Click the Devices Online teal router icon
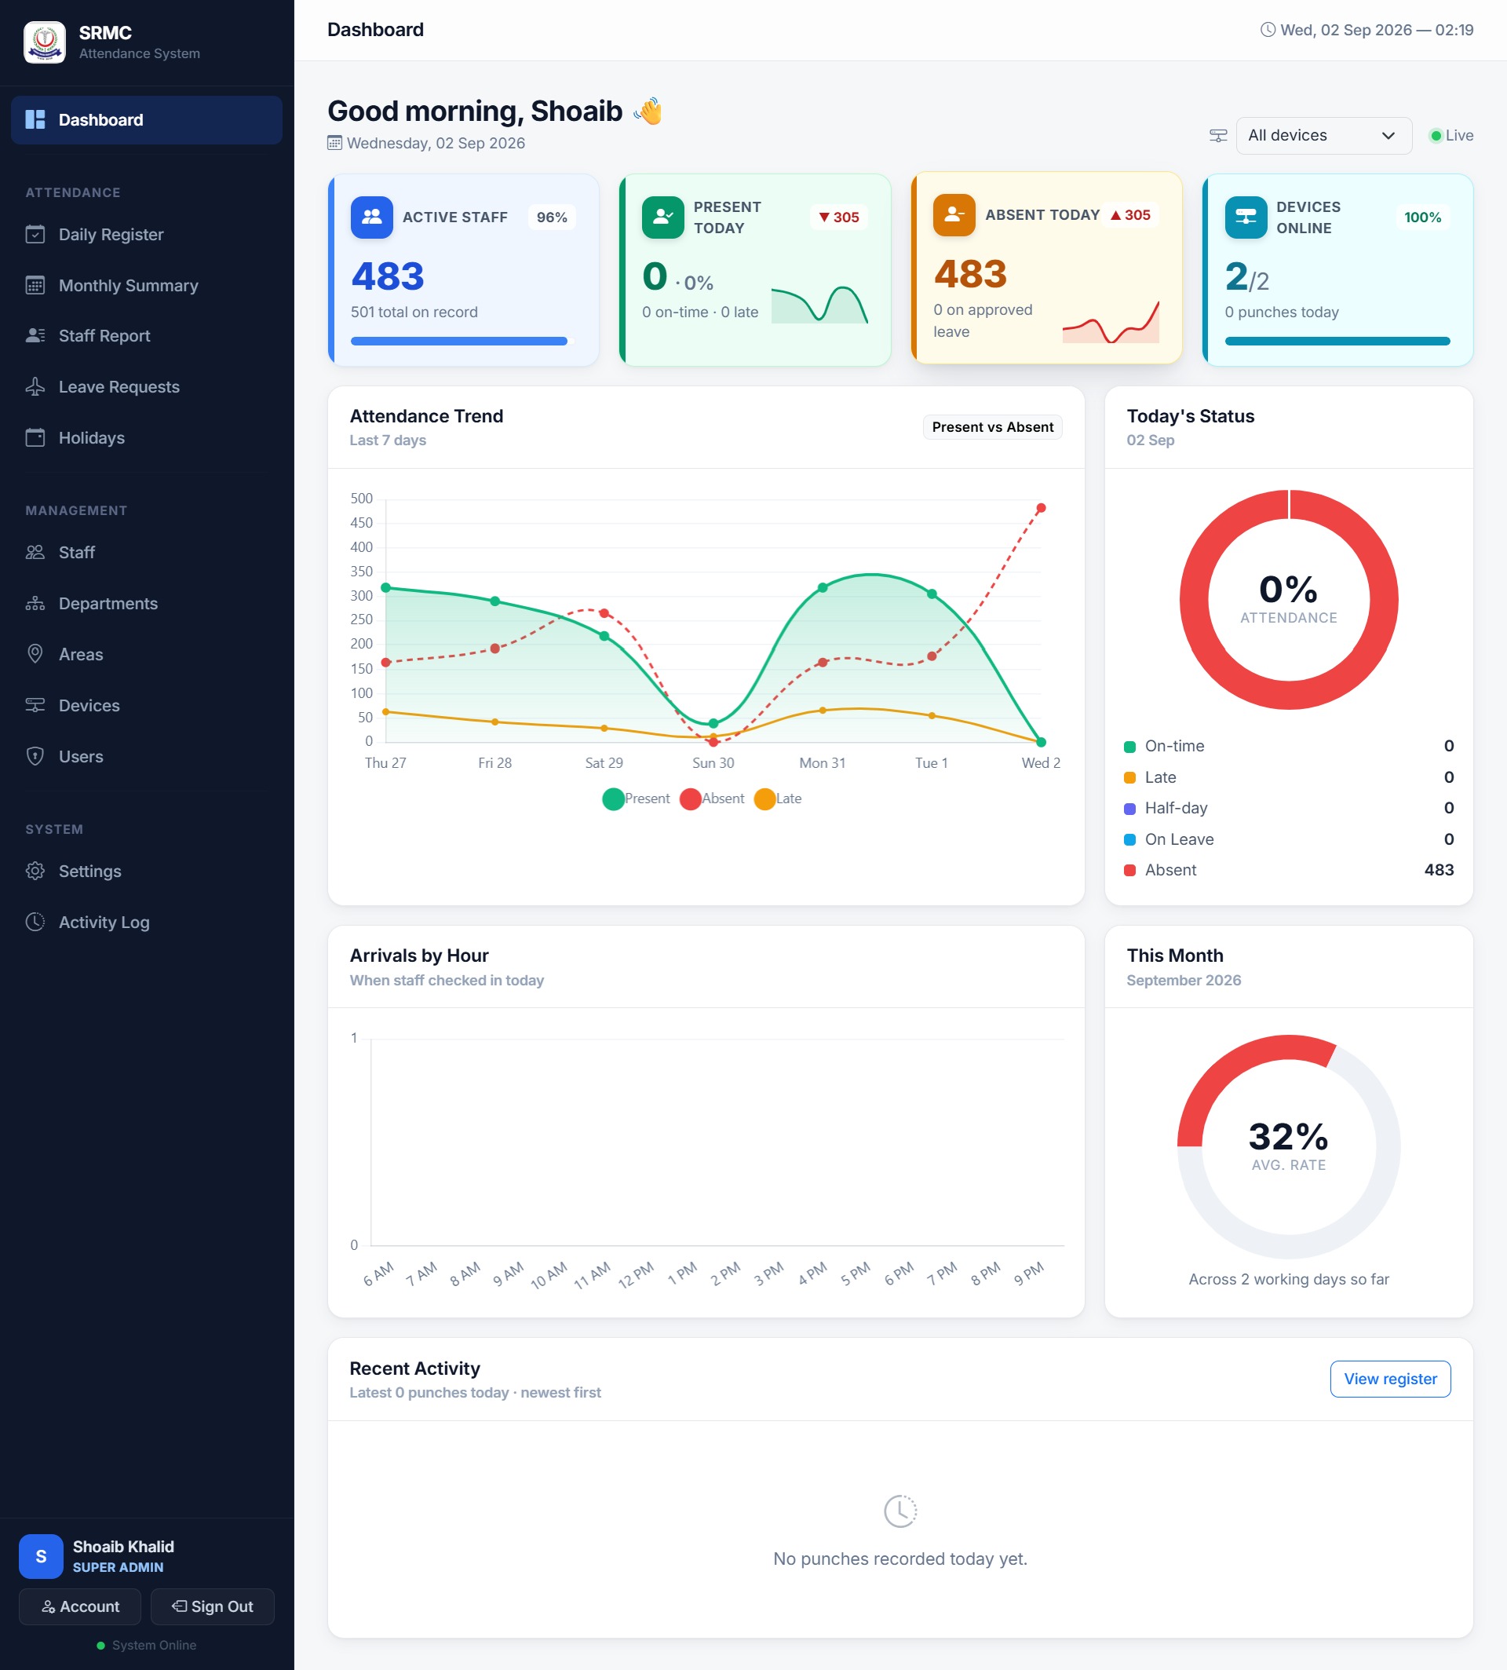1507x1670 pixels. 1246,217
